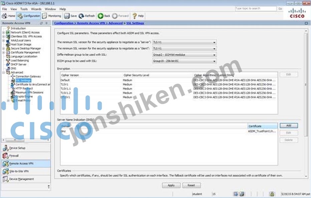
Task: Open the Configuration toolbar button
Action: pyautogui.click(x=29, y=16)
